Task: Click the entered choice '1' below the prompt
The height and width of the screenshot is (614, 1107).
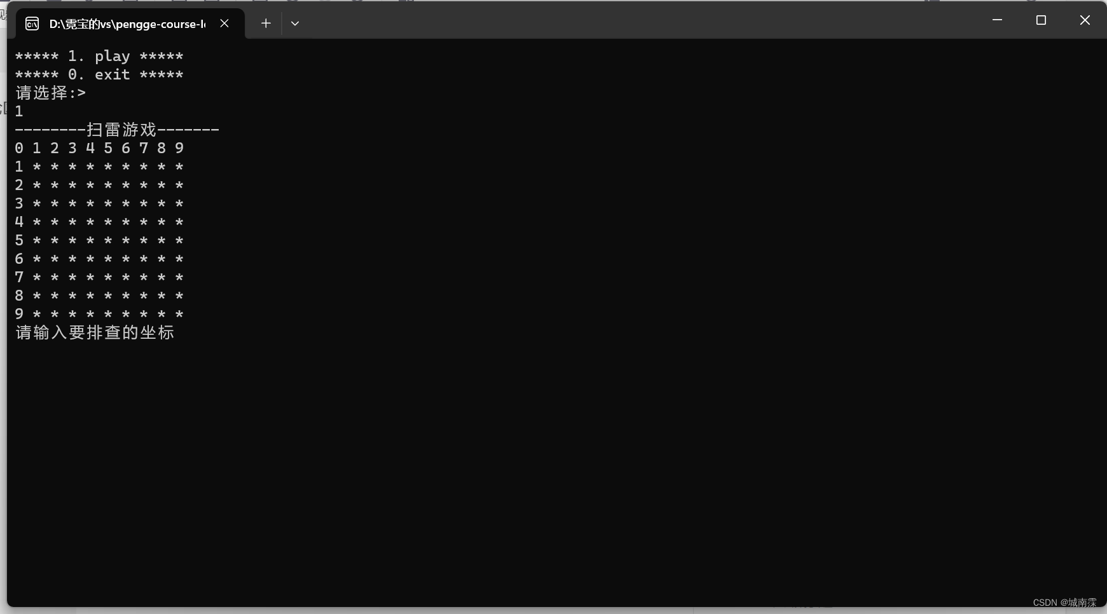Action: tap(19, 112)
